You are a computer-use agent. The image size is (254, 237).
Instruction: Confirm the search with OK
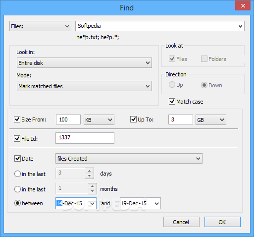(222, 222)
